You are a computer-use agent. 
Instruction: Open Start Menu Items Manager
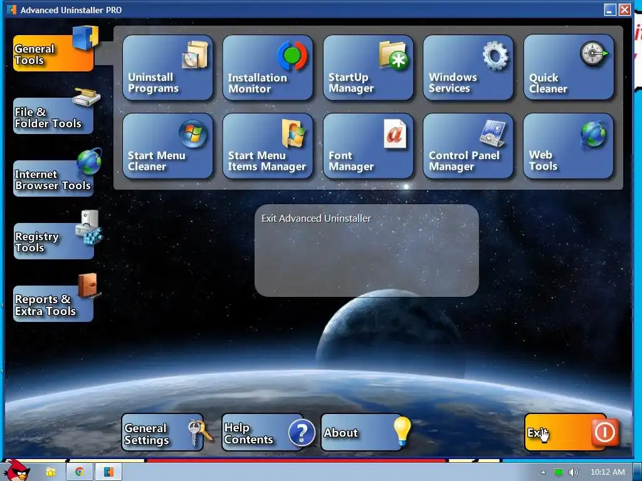(x=268, y=146)
